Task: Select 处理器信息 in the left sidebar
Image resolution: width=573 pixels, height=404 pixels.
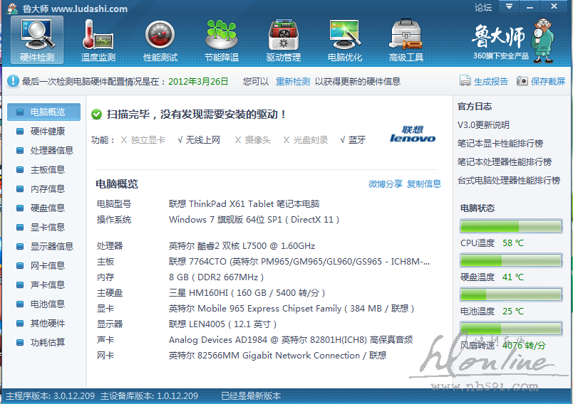Action: click(51, 150)
